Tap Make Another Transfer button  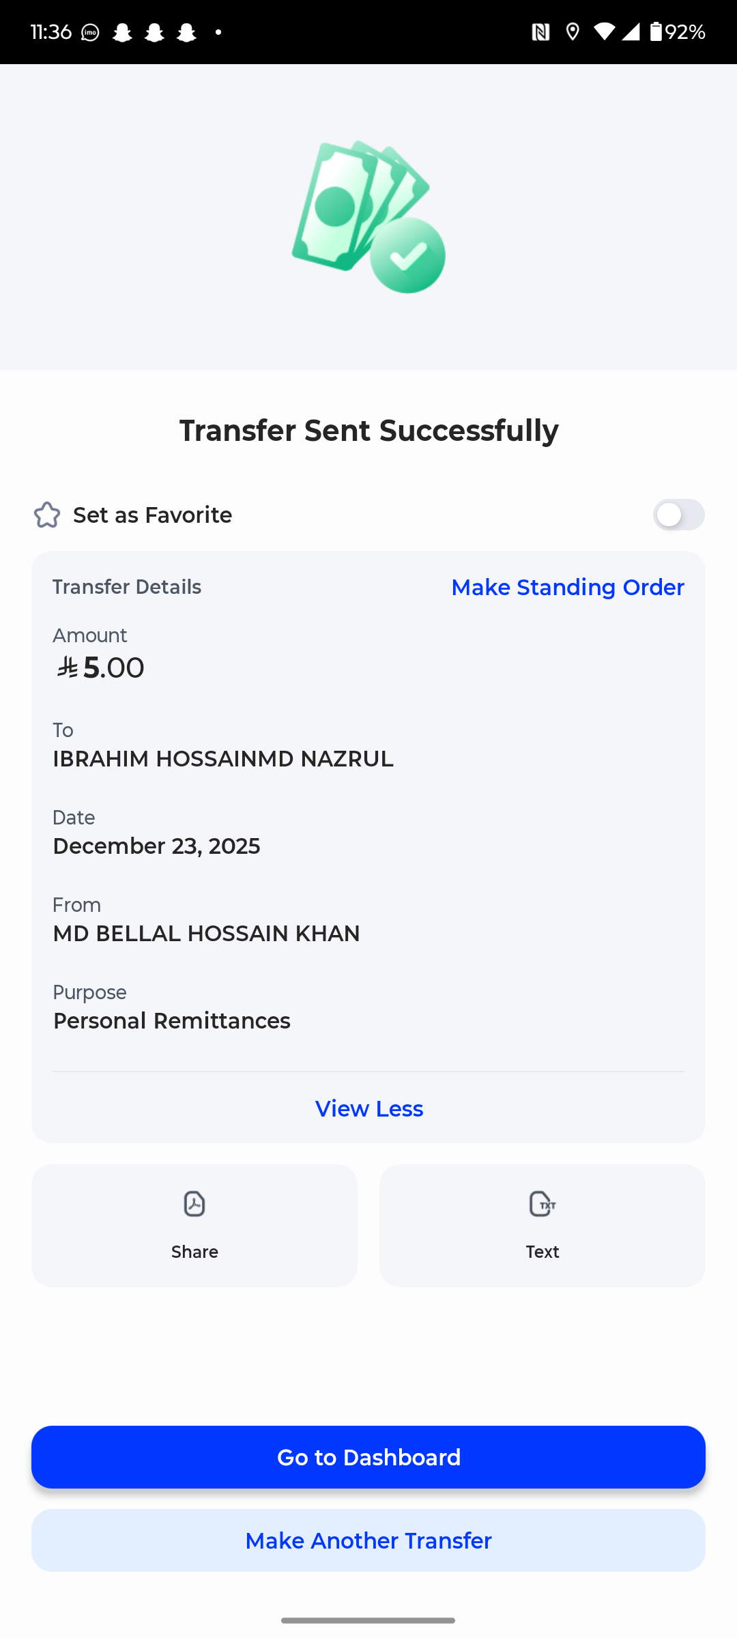pyautogui.click(x=369, y=1540)
